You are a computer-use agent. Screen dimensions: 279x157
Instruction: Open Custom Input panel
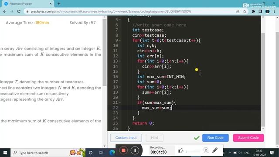tap(126, 138)
